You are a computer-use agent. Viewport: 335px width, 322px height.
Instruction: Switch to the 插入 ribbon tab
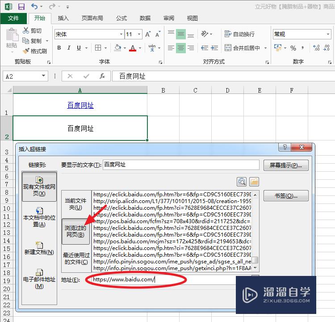click(x=63, y=18)
